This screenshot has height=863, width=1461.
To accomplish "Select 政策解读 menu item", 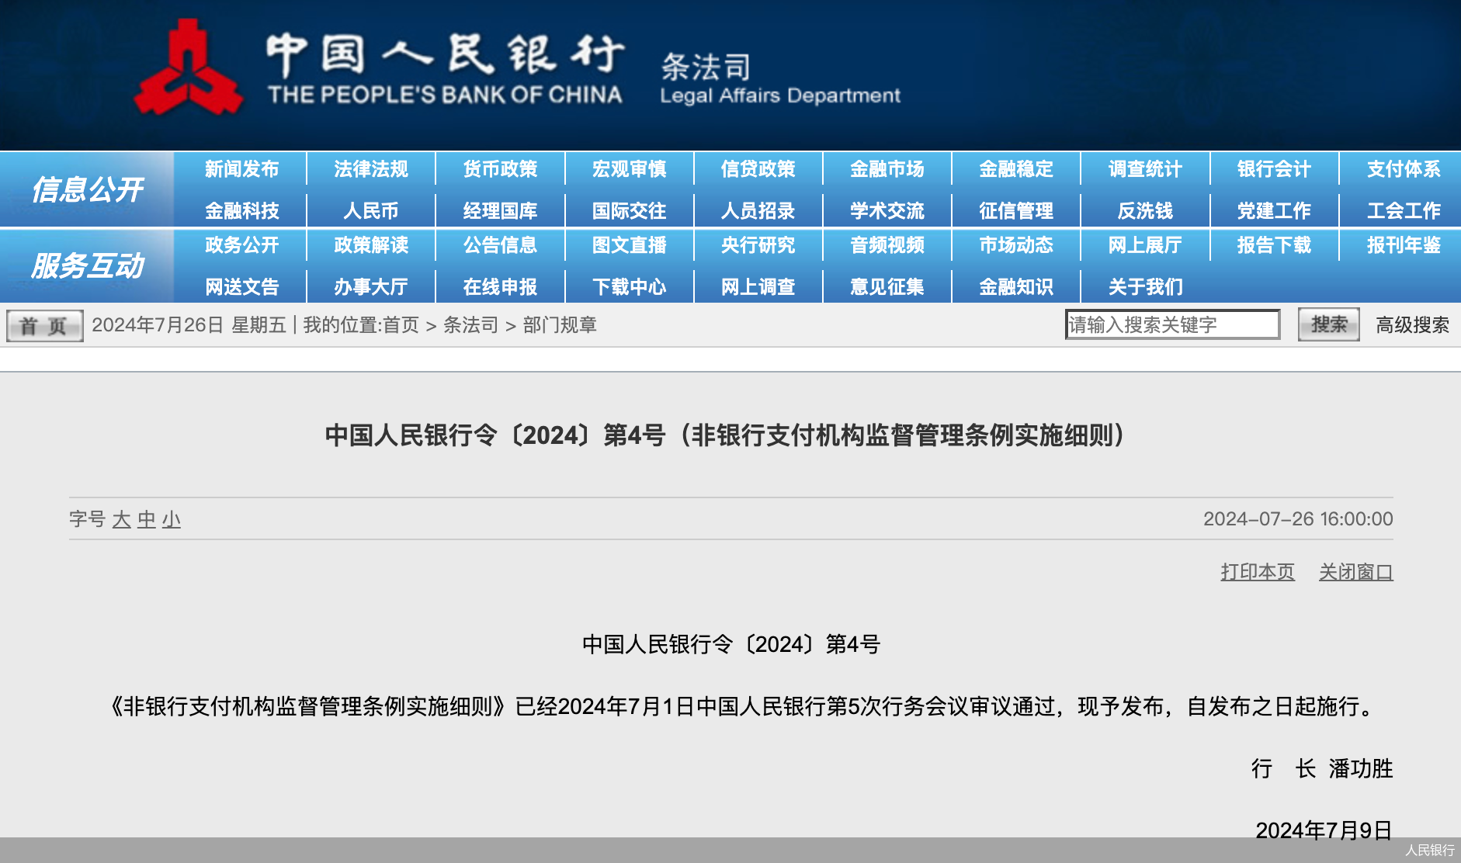I will 371,245.
